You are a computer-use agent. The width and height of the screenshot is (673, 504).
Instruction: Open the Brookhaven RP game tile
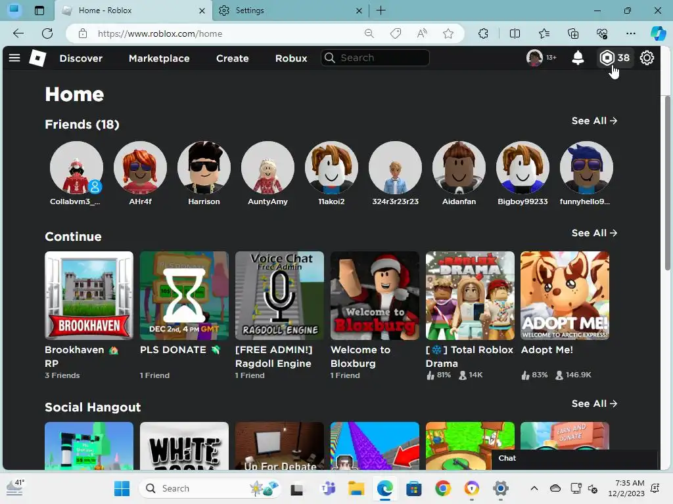(x=89, y=296)
